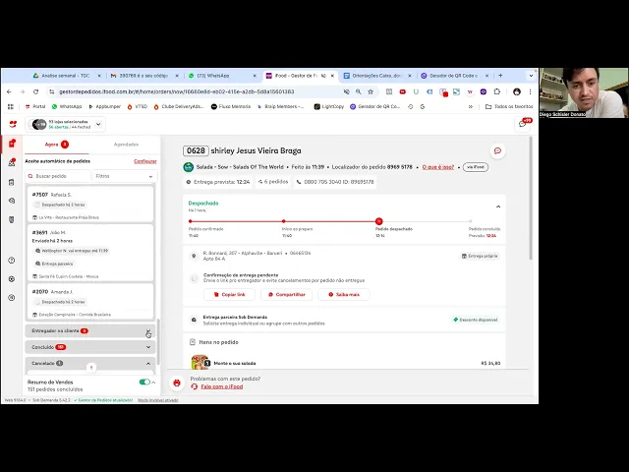Switch to the Agora tab
Image resolution: width=629 pixels, height=472 pixels.
[x=57, y=145]
